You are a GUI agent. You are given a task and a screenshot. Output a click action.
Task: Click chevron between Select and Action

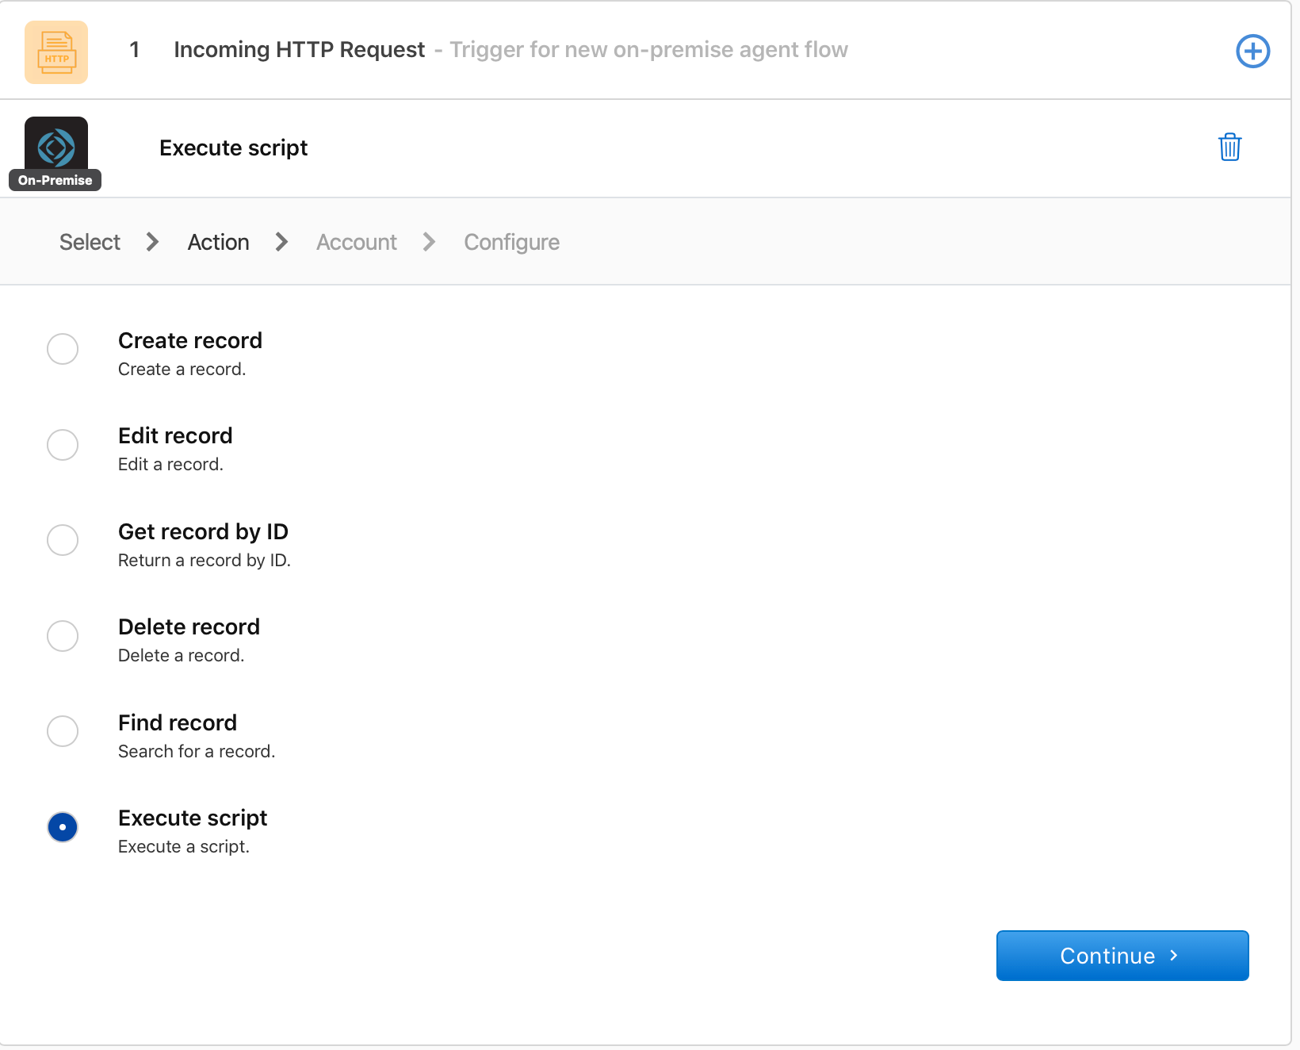pyautogui.click(x=153, y=242)
